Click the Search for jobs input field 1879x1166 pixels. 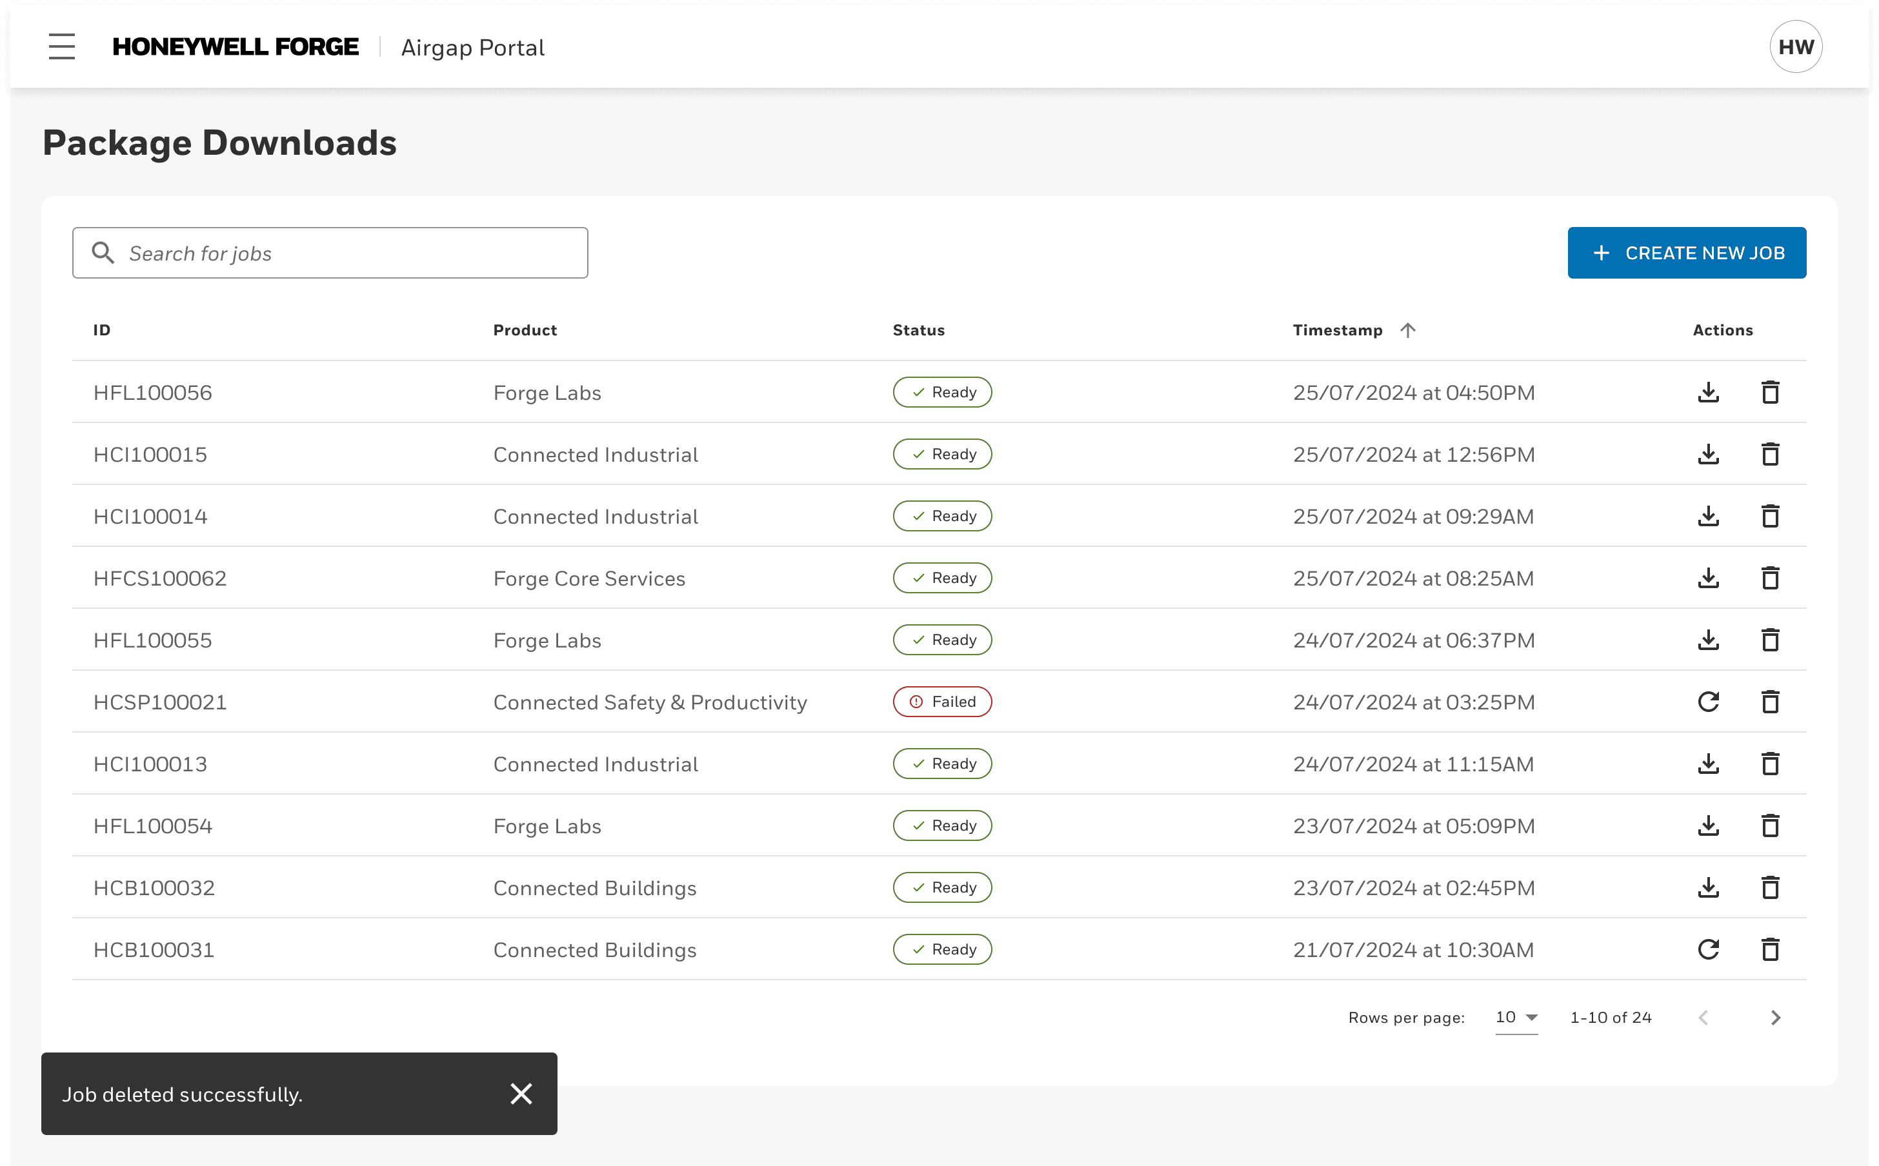pyautogui.click(x=330, y=253)
